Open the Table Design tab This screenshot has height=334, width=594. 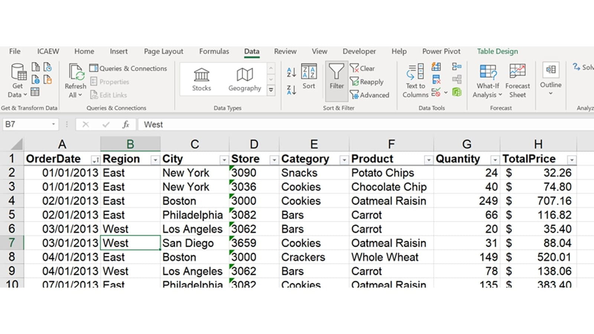pos(497,51)
